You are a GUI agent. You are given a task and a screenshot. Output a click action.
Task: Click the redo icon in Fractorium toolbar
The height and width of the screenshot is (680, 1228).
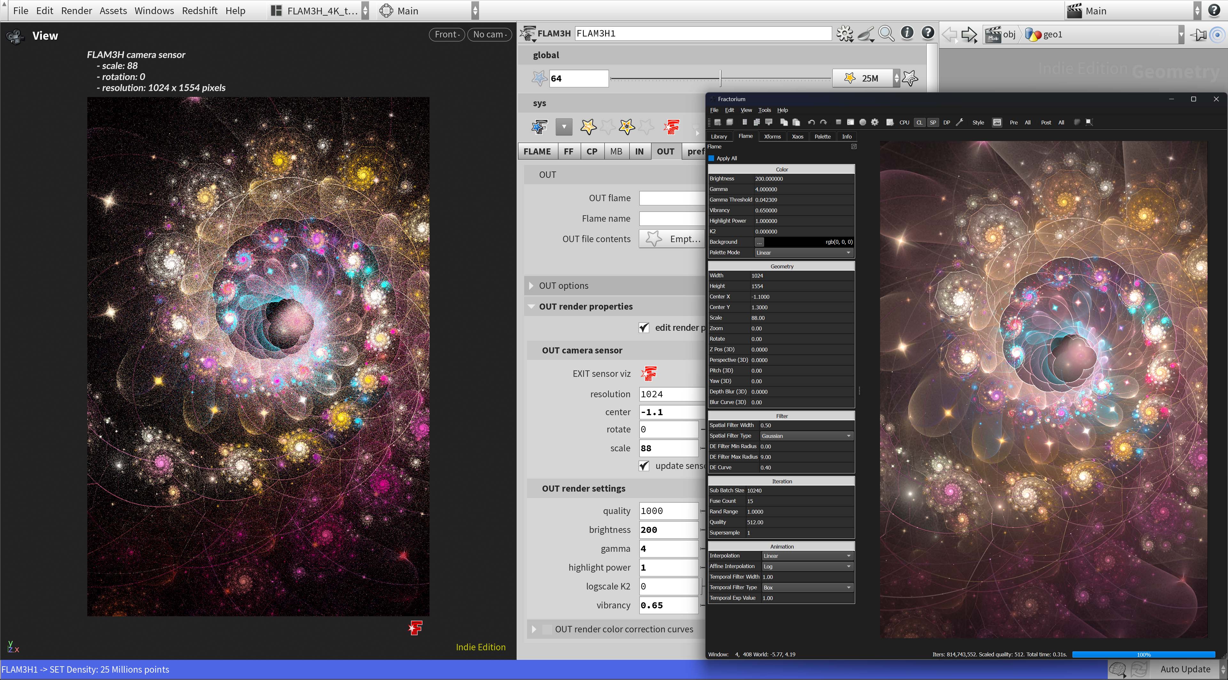(x=823, y=123)
